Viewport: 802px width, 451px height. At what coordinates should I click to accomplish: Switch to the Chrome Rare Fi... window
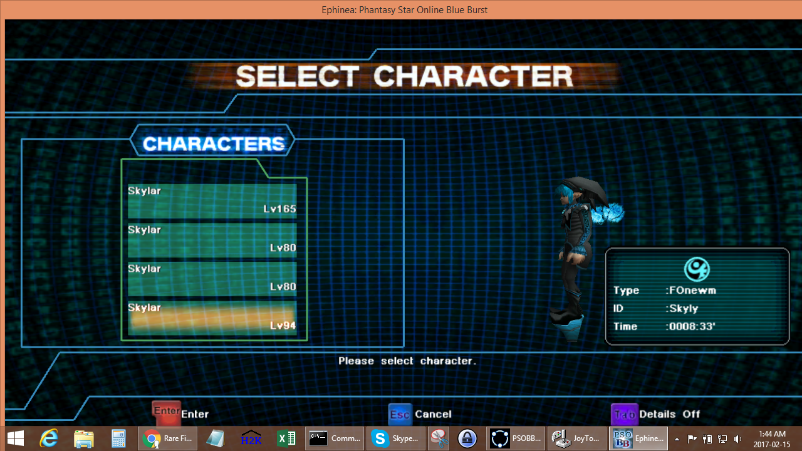(x=168, y=438)
